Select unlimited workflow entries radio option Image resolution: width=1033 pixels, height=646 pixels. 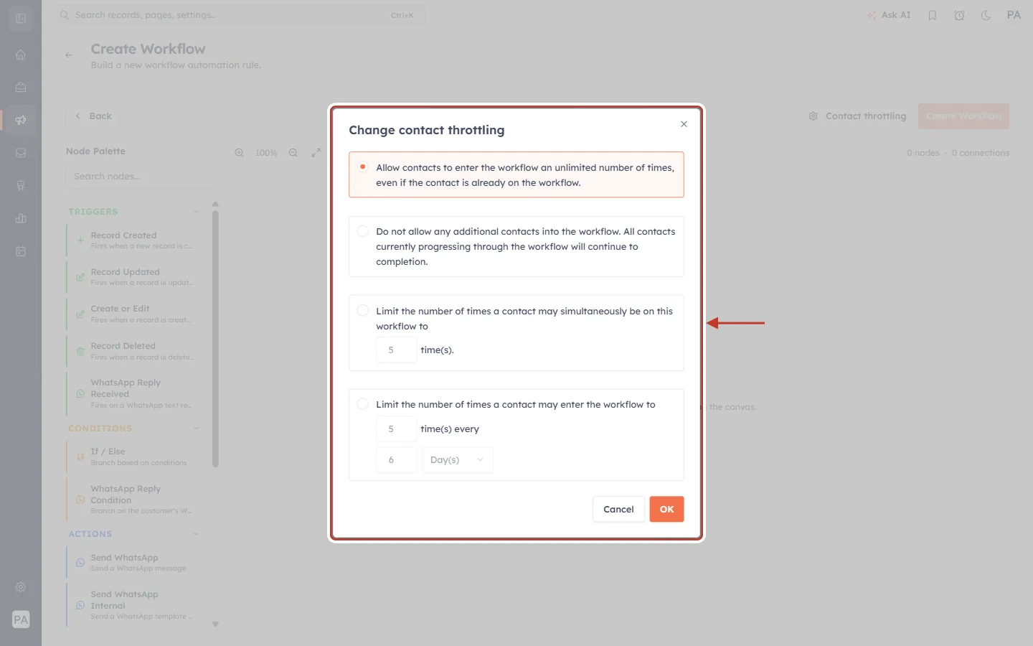pyautogui.click(x=363, y=167)
